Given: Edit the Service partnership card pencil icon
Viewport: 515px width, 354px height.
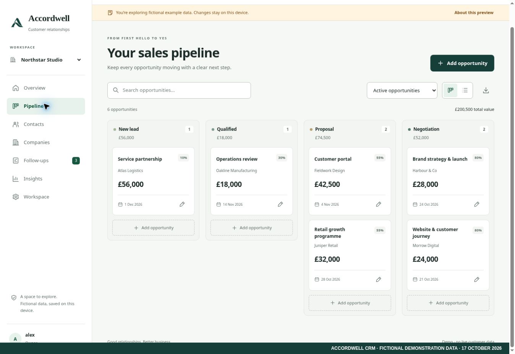Looking at the screenshot, I should [x=182, y=205].
